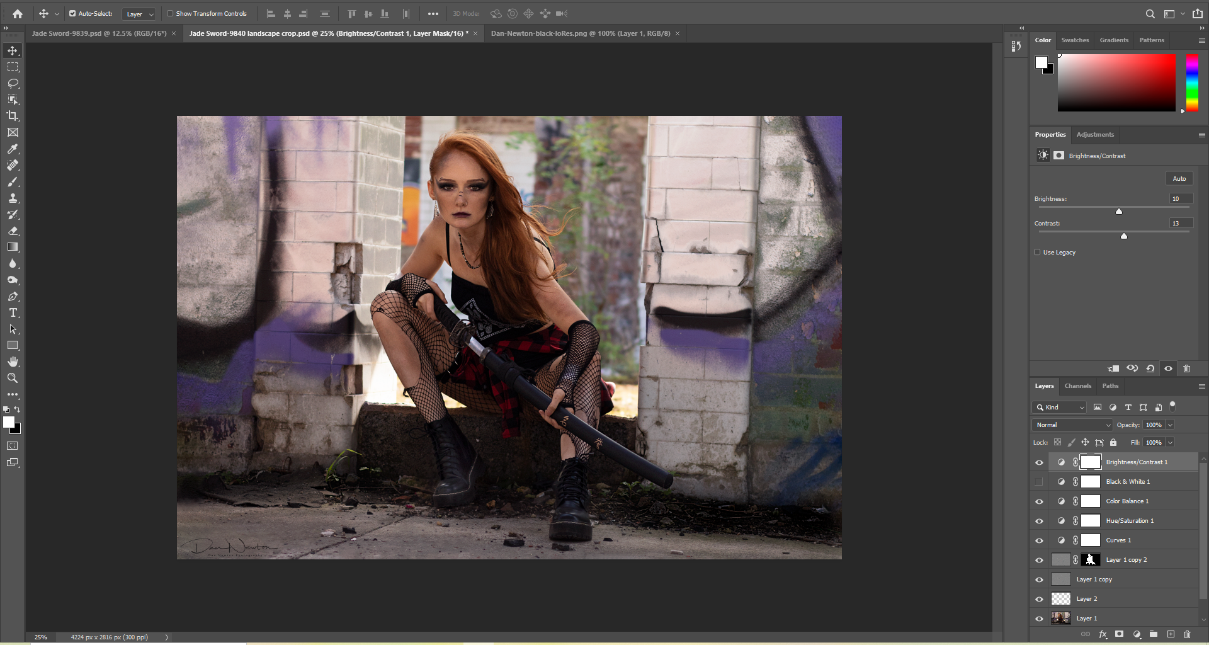Switch to the Channels tab

click(x=1077, y=386)
